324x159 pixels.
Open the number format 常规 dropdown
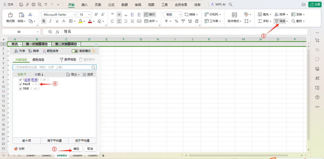click(180, 15)
